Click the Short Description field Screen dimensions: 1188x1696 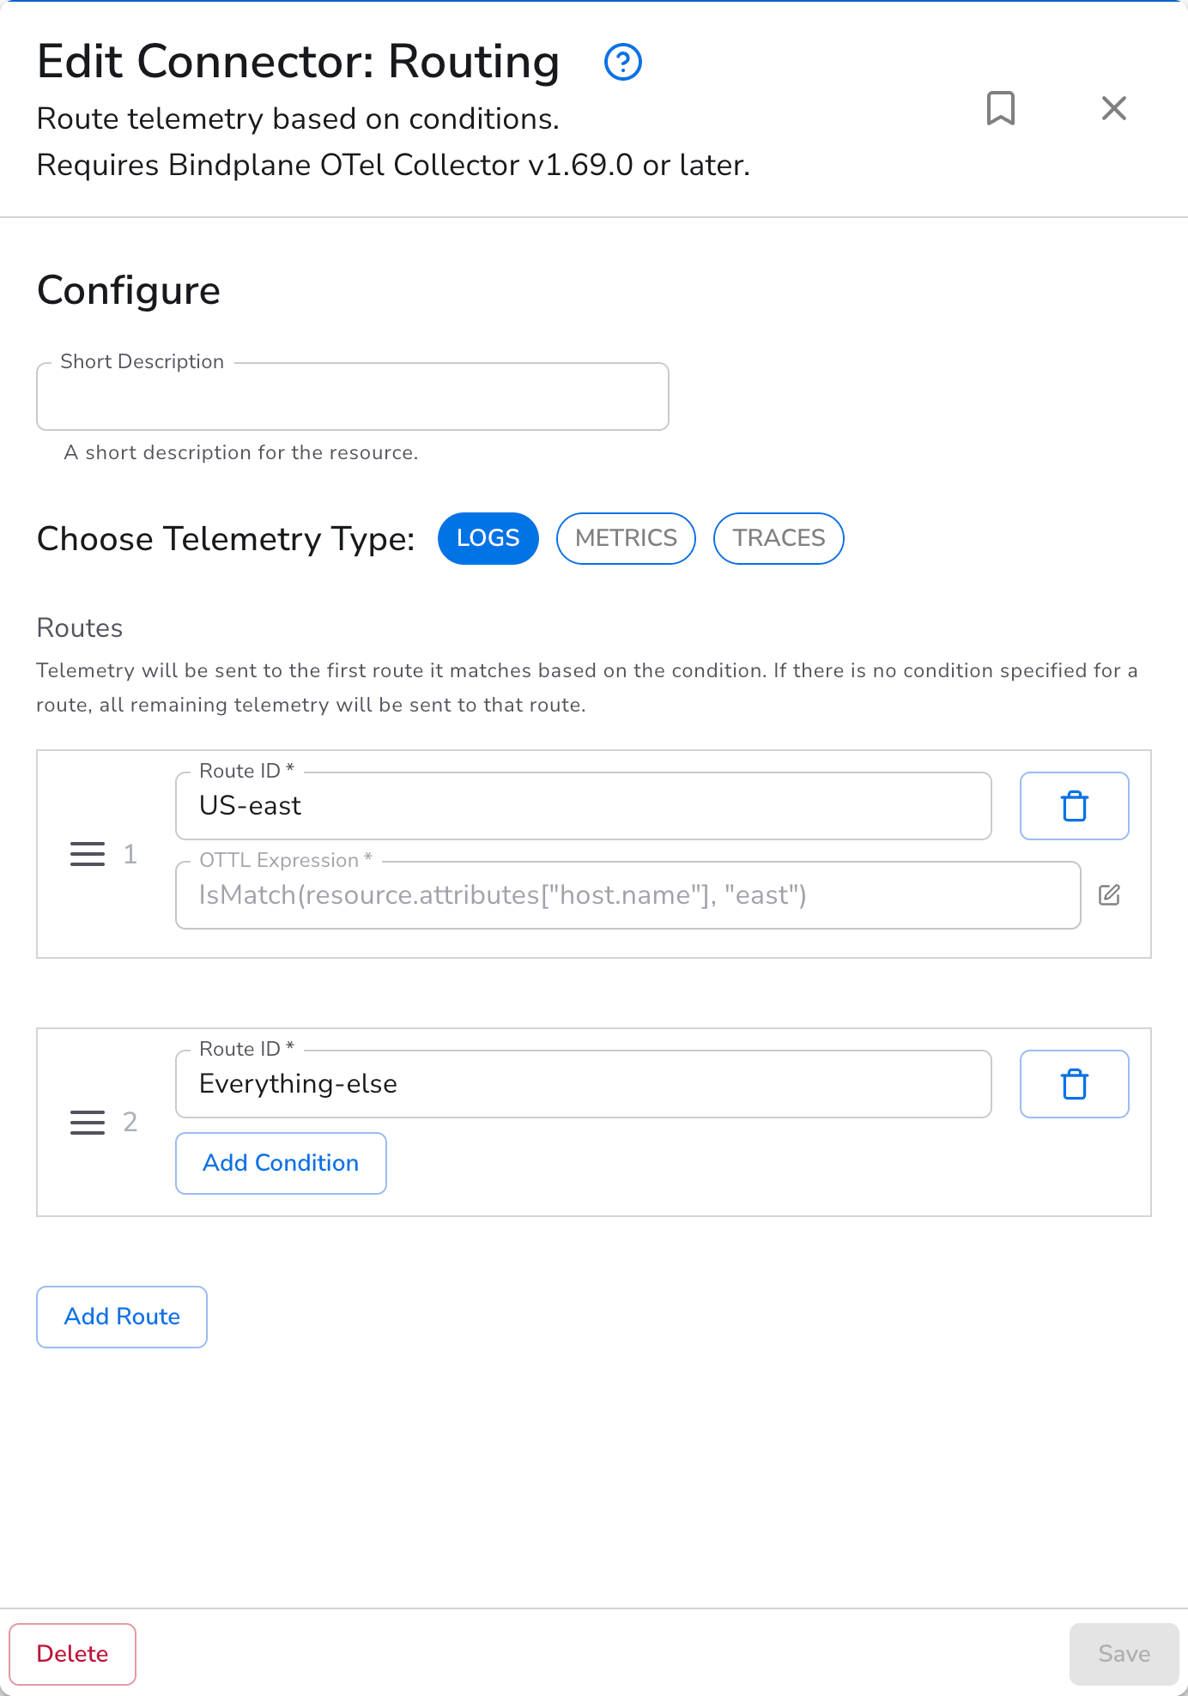352,396
